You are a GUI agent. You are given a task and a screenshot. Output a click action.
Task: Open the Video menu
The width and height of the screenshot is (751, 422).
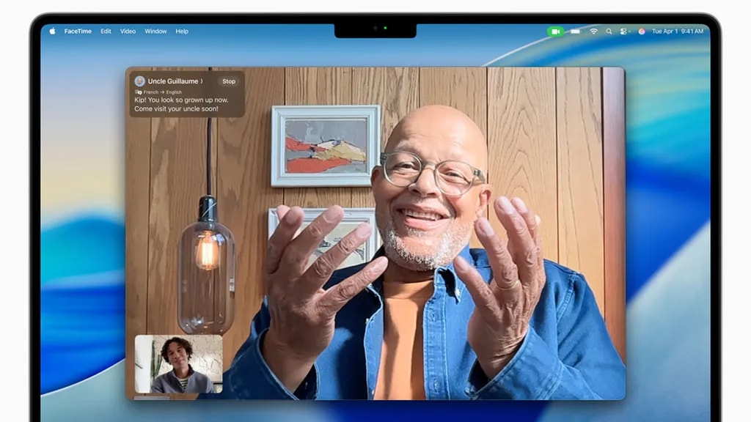(128, 32)
